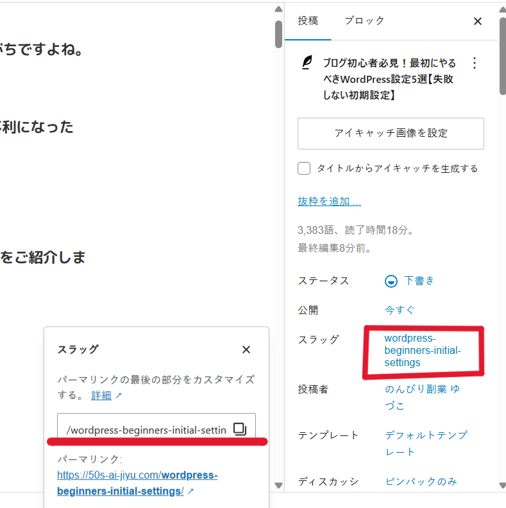Click the post title ブログ初心者必見 text

[x=389, y=79]
